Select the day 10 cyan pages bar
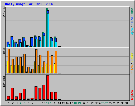 pos(44,41)
